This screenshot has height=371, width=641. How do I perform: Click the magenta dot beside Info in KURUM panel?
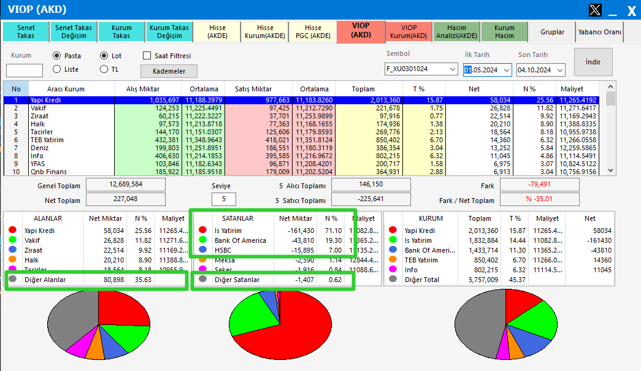(393, 269)
